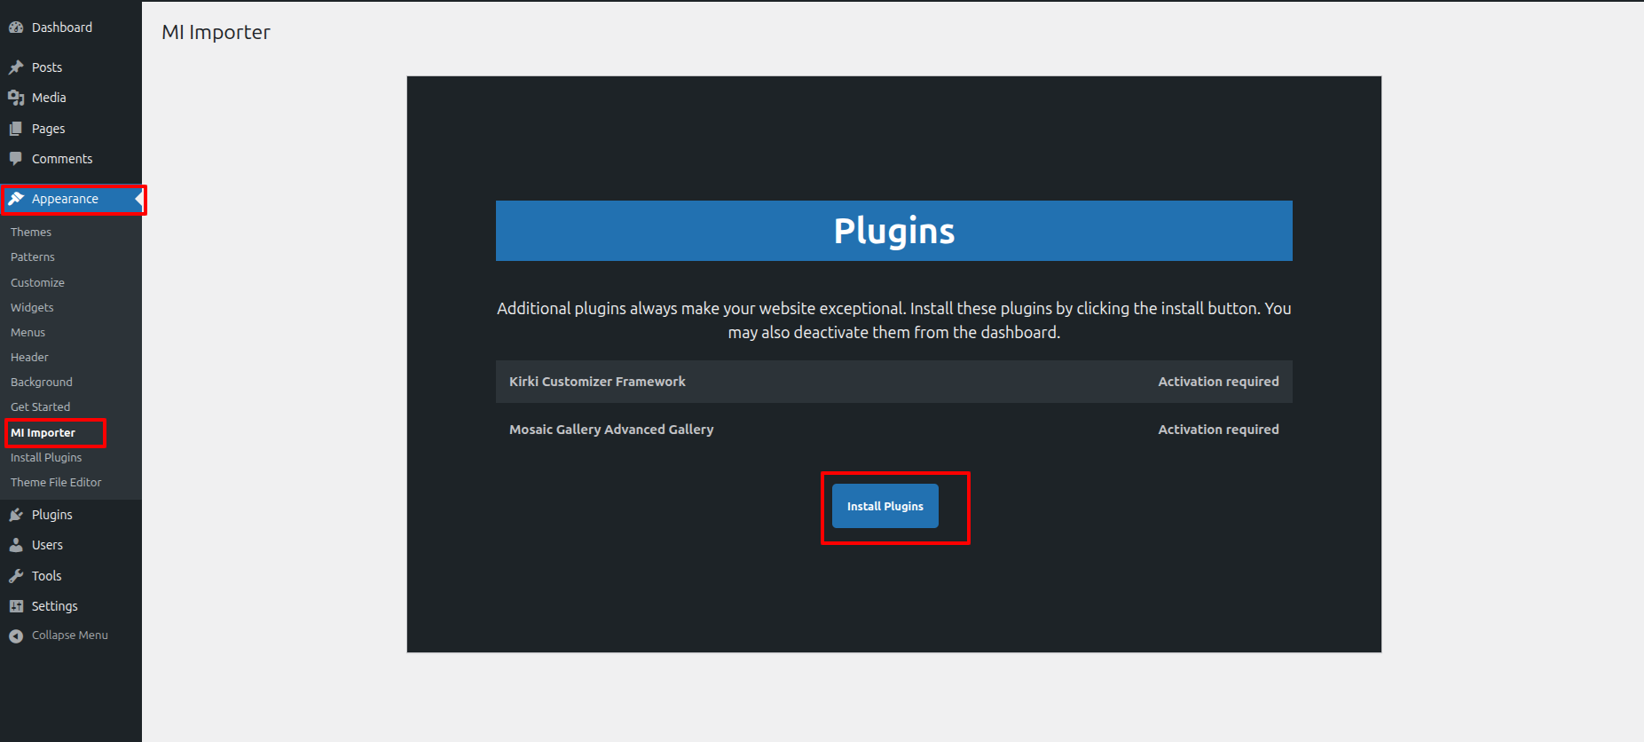Open the Appearance menu section
The width and height of the screenshot is (1644, 742).
pyautogui.click(x=65, y=199)
